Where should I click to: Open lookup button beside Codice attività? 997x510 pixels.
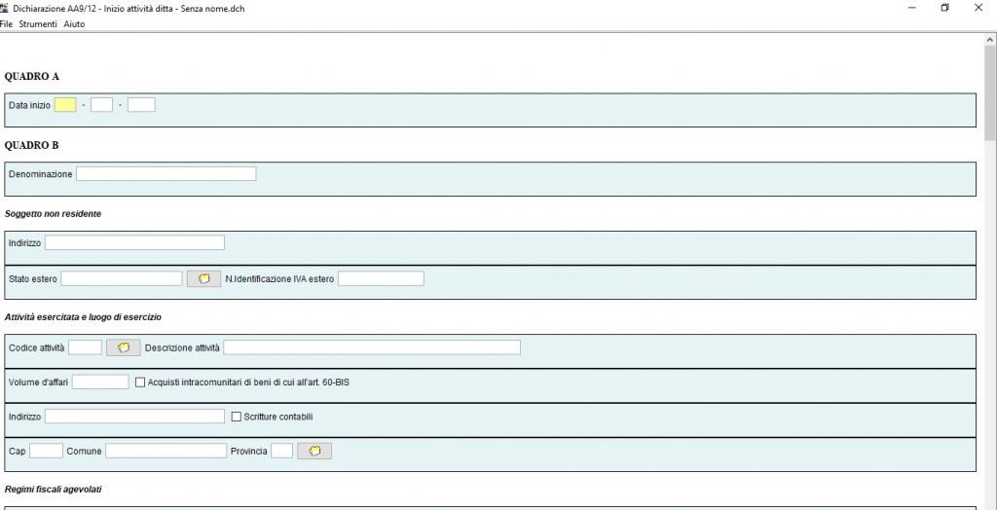click(123, 347)
